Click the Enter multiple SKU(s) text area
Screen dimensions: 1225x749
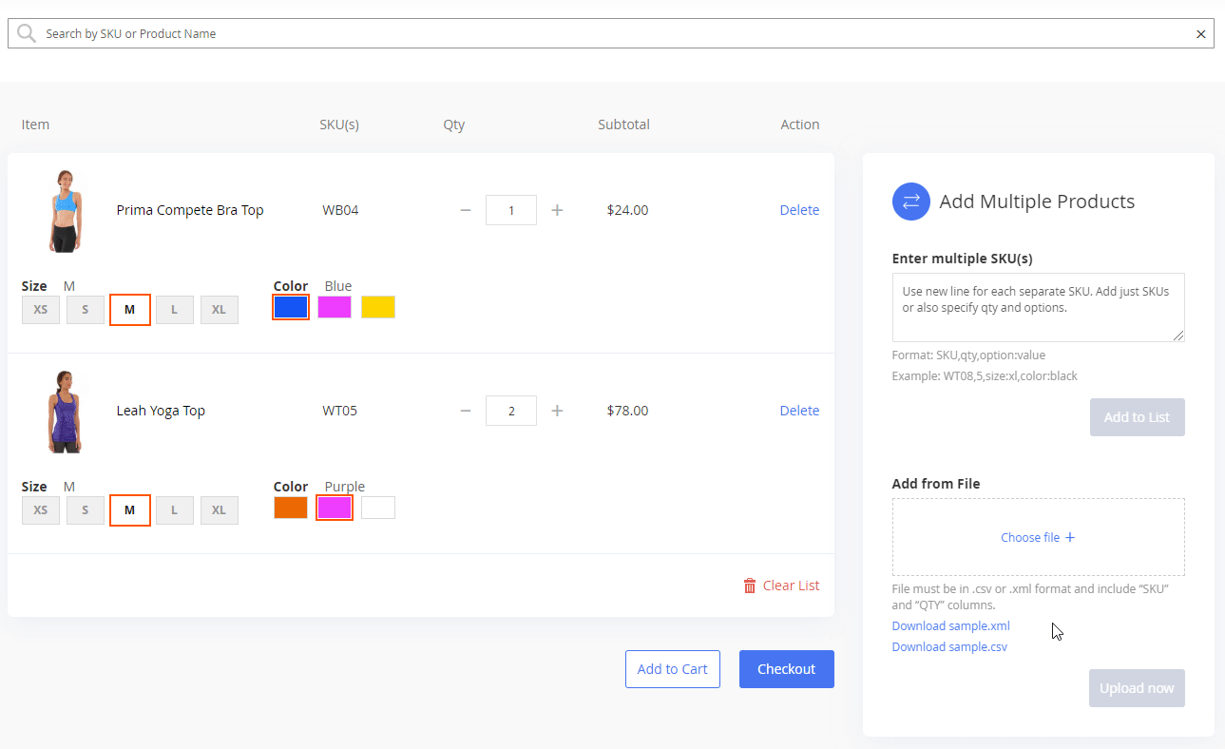pos(1038,307)
